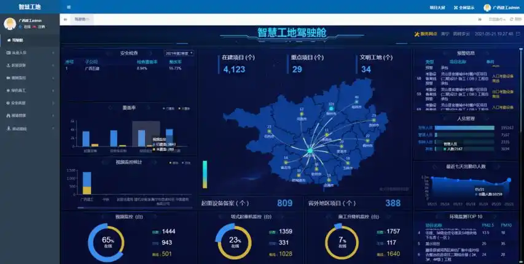
Task: Expand the third sidebar menu with upload icon
Action: (x=30, y=66)
